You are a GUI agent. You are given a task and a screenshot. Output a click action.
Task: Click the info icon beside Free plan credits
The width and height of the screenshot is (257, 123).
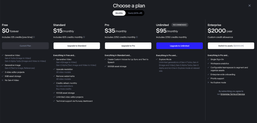click(x=34, y=37)
